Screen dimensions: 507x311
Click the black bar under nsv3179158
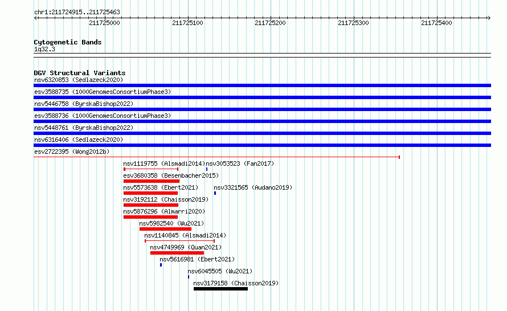221,289
